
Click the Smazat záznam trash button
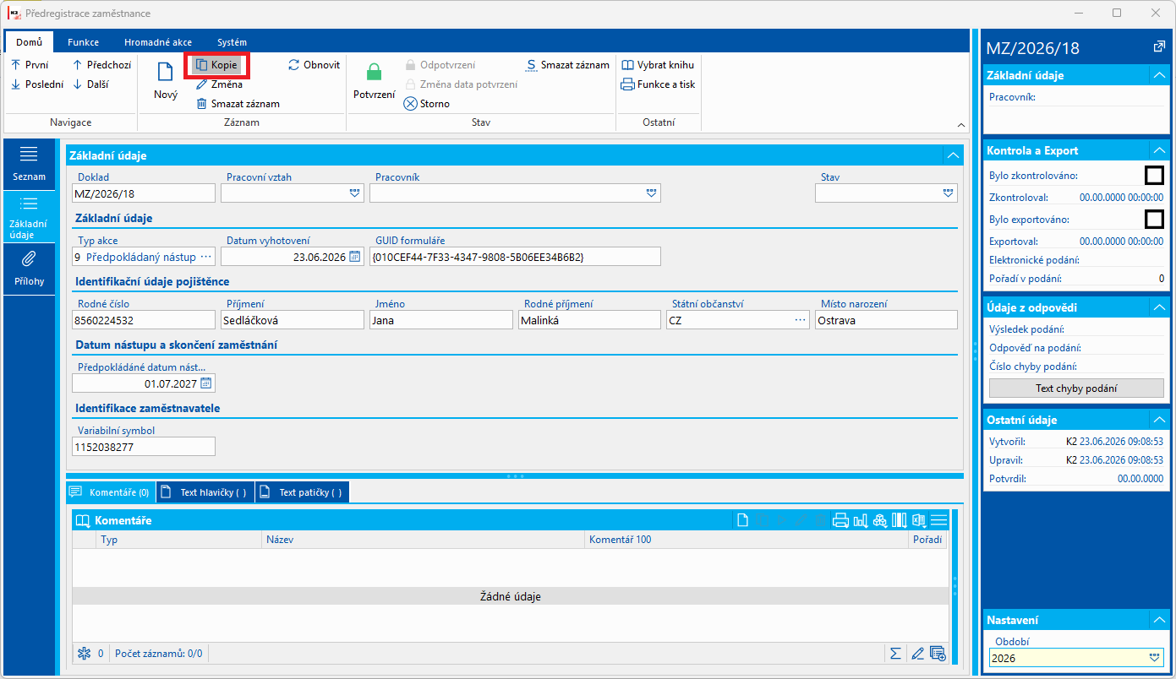pyautogui.click(x=238, y=104)
